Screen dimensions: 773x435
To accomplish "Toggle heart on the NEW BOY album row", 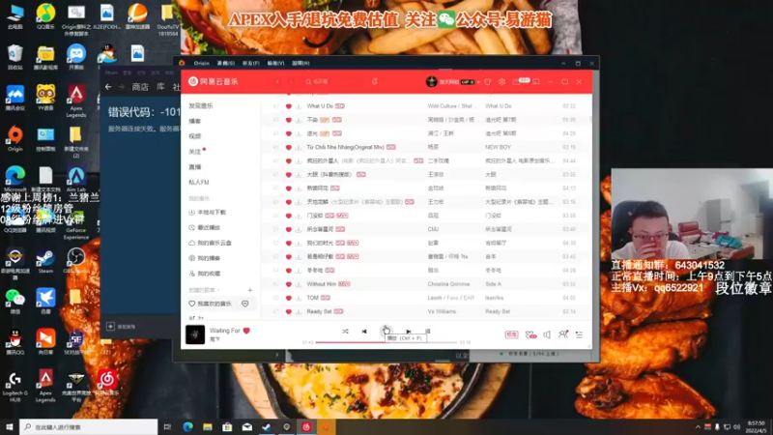I will pos(289,148).
